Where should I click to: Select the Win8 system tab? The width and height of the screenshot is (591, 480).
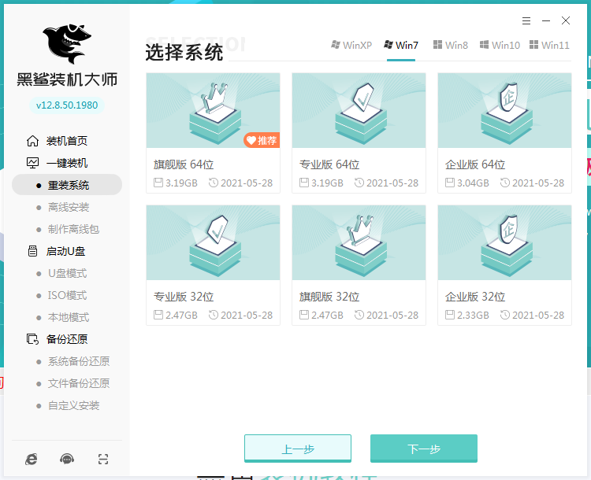click(x=450, y=45)
